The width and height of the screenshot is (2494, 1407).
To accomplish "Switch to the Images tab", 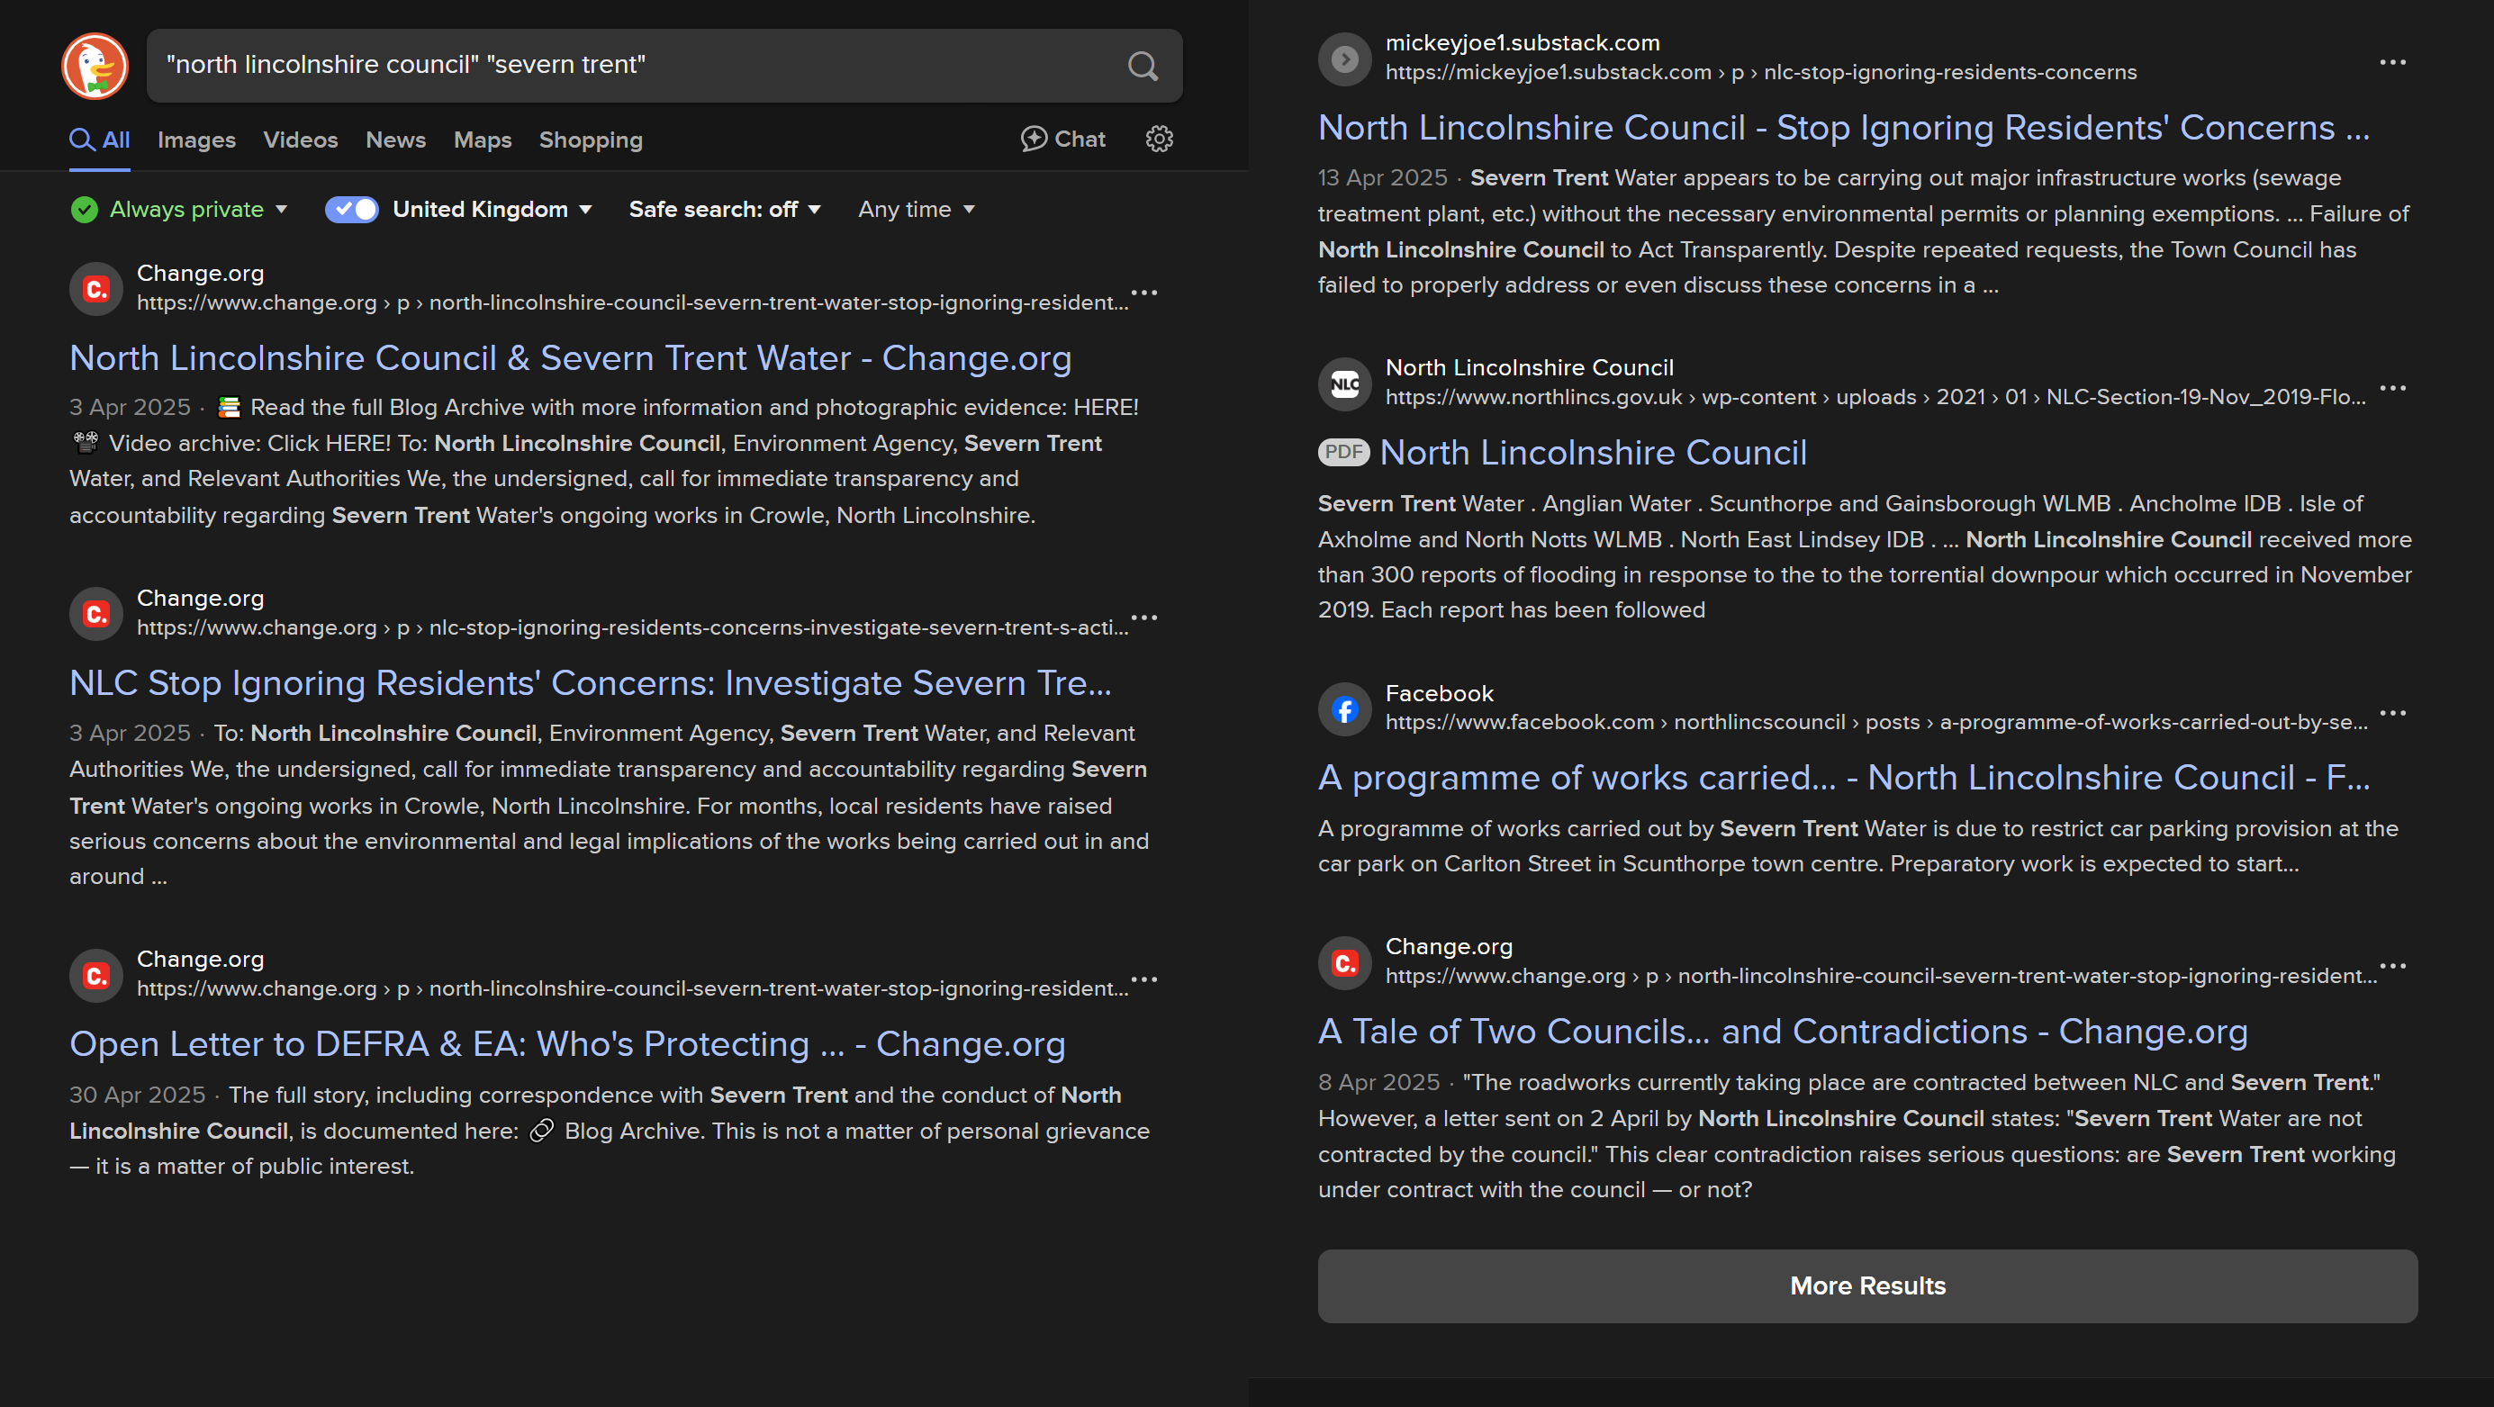I will 196,140.
